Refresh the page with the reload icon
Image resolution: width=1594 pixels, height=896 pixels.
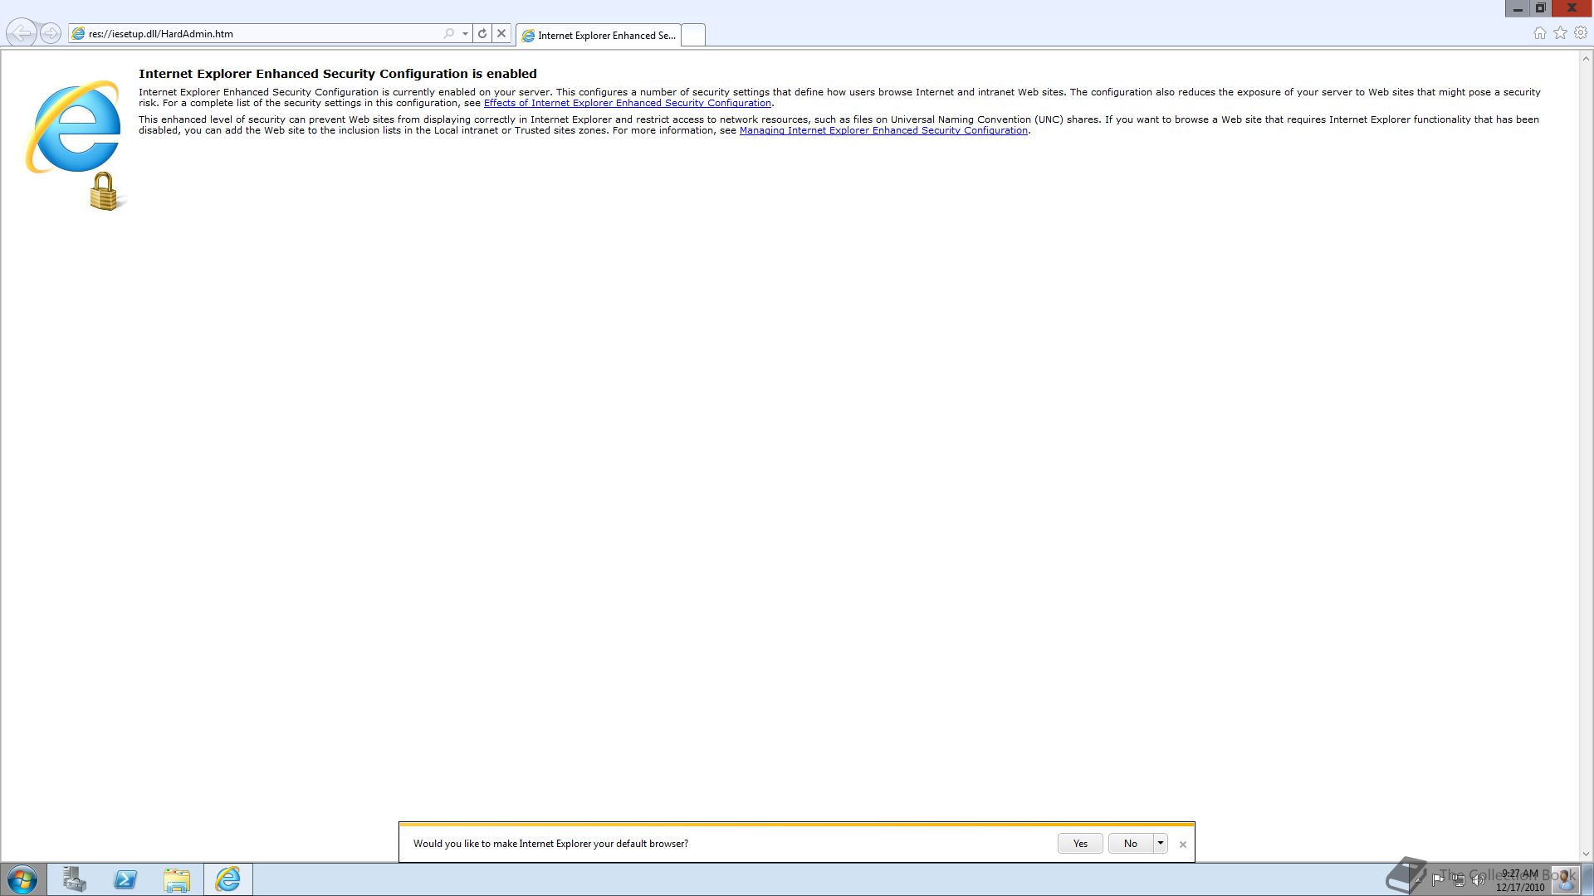pos(482,34)
